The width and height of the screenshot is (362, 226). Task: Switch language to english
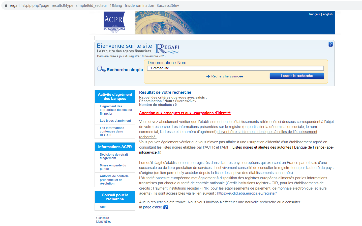[x=328, y=14]
